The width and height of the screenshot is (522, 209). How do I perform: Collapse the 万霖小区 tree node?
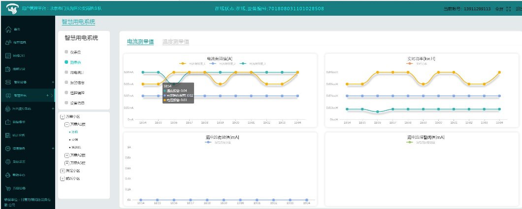coord(62,117)
